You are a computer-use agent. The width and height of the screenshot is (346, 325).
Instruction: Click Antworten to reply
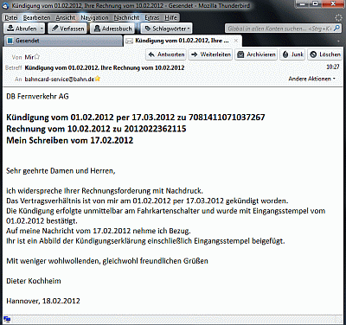pos(166,54)
